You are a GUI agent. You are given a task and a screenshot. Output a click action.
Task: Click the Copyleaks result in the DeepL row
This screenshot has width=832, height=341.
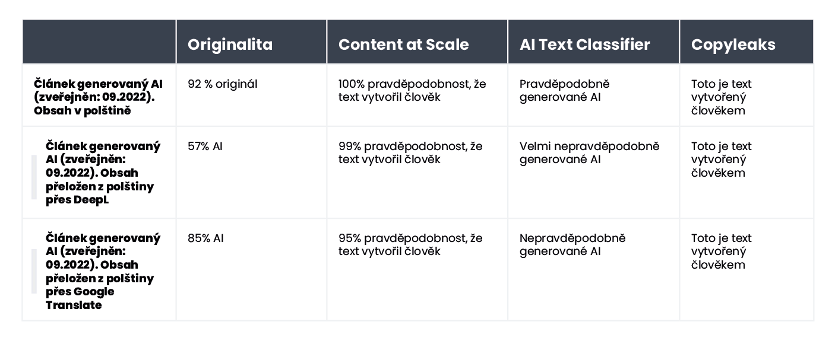(x=721, y=160)
